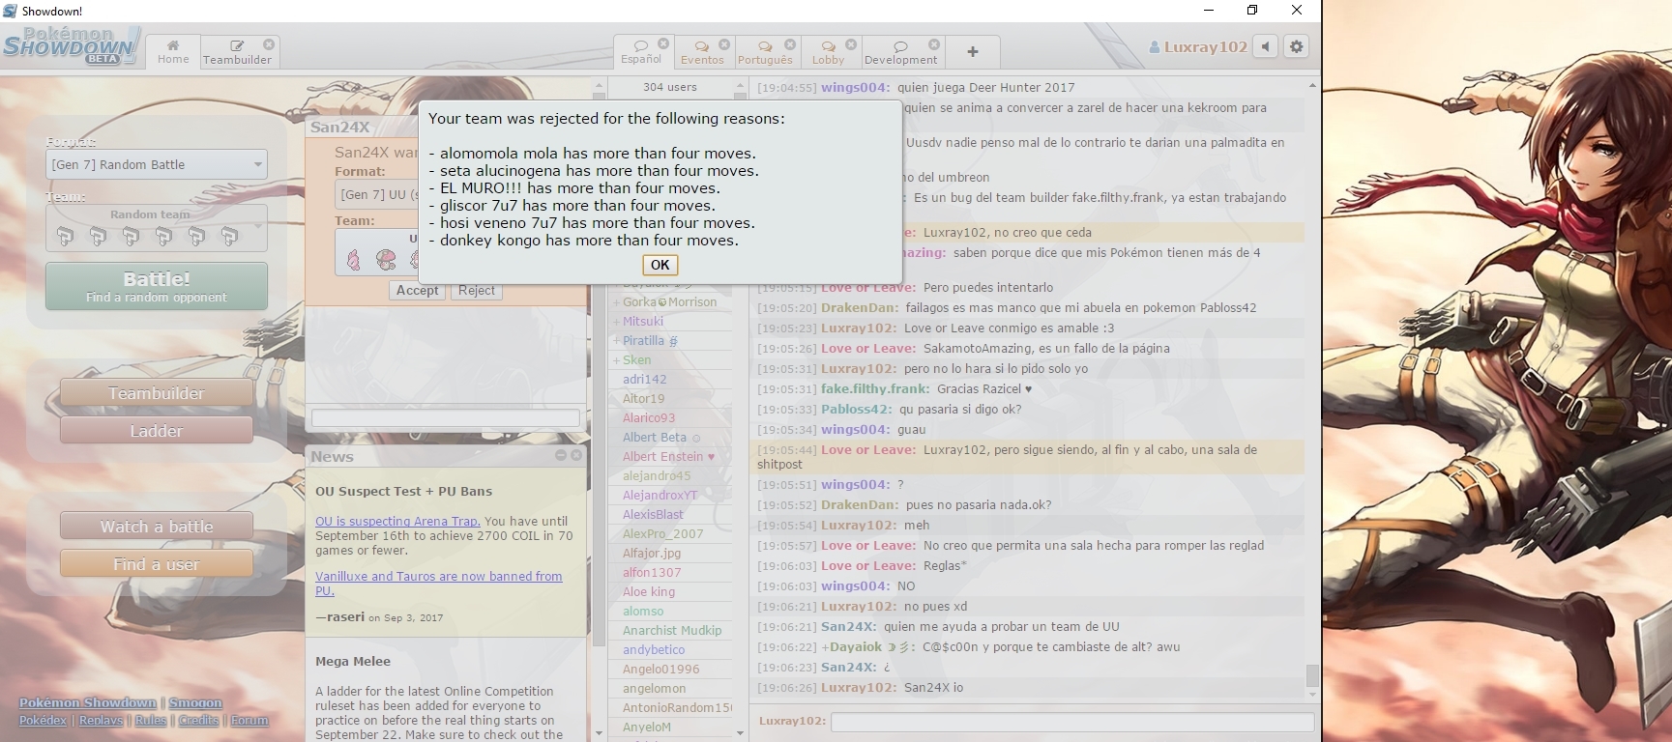This screenshot has height=742, width=1672.
Task: Close the Português room tab
Action: coord(790,45)
